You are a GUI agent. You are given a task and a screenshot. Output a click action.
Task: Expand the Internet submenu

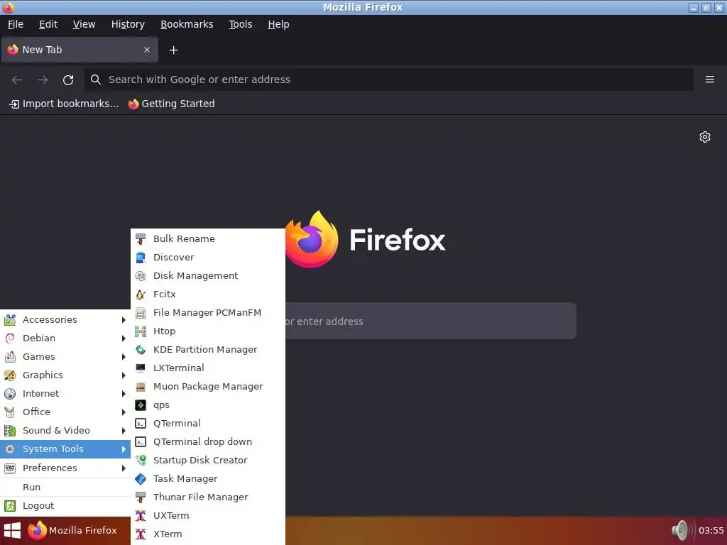click(65, 394)
